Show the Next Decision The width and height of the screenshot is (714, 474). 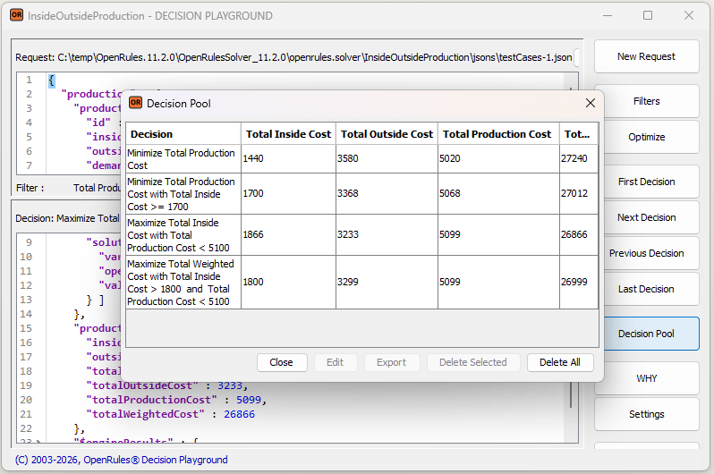pos(646,217)
